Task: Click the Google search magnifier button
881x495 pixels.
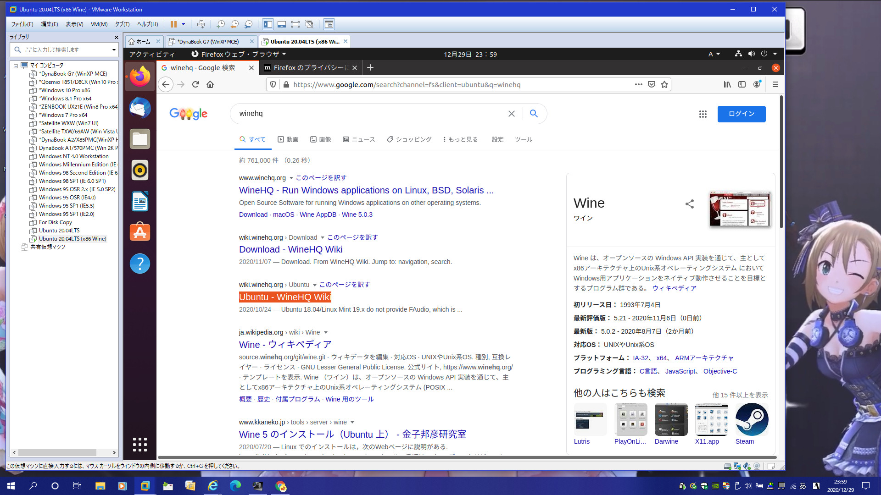Action: coord(534,114)
